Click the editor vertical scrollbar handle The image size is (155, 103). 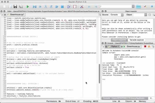(99, 74)
